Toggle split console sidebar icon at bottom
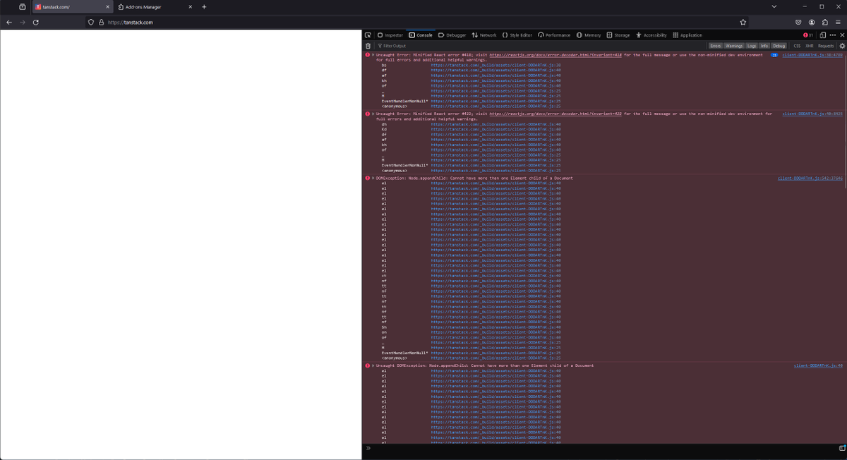 coord(842,448)
